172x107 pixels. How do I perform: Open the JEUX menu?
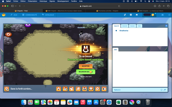tap(14, 15)
